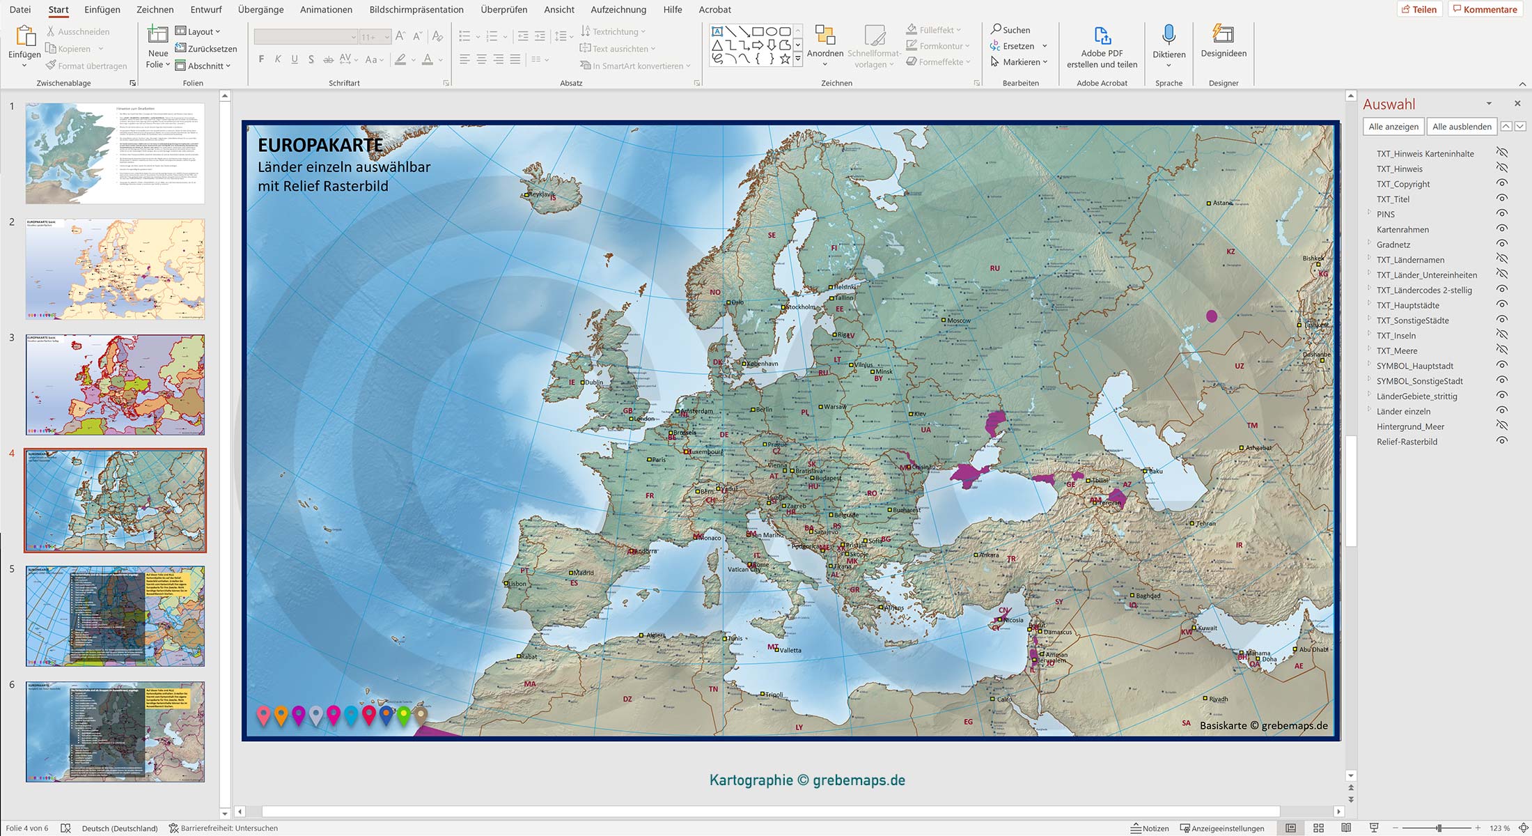Select slide 2 thumbnail in slide panel
Viewport: 1532px width, 836px height.
(115, 270)
